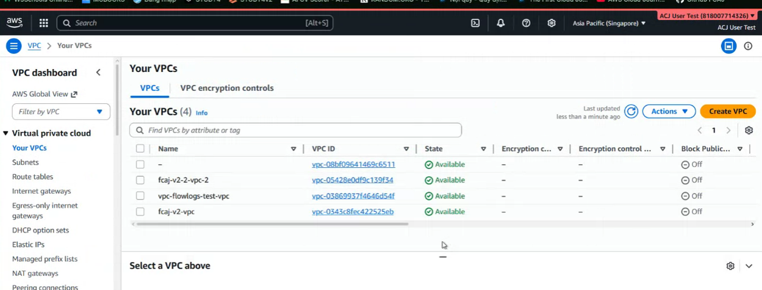
Task: Go to the previous table page arrow
Action: tap(700, 131)
